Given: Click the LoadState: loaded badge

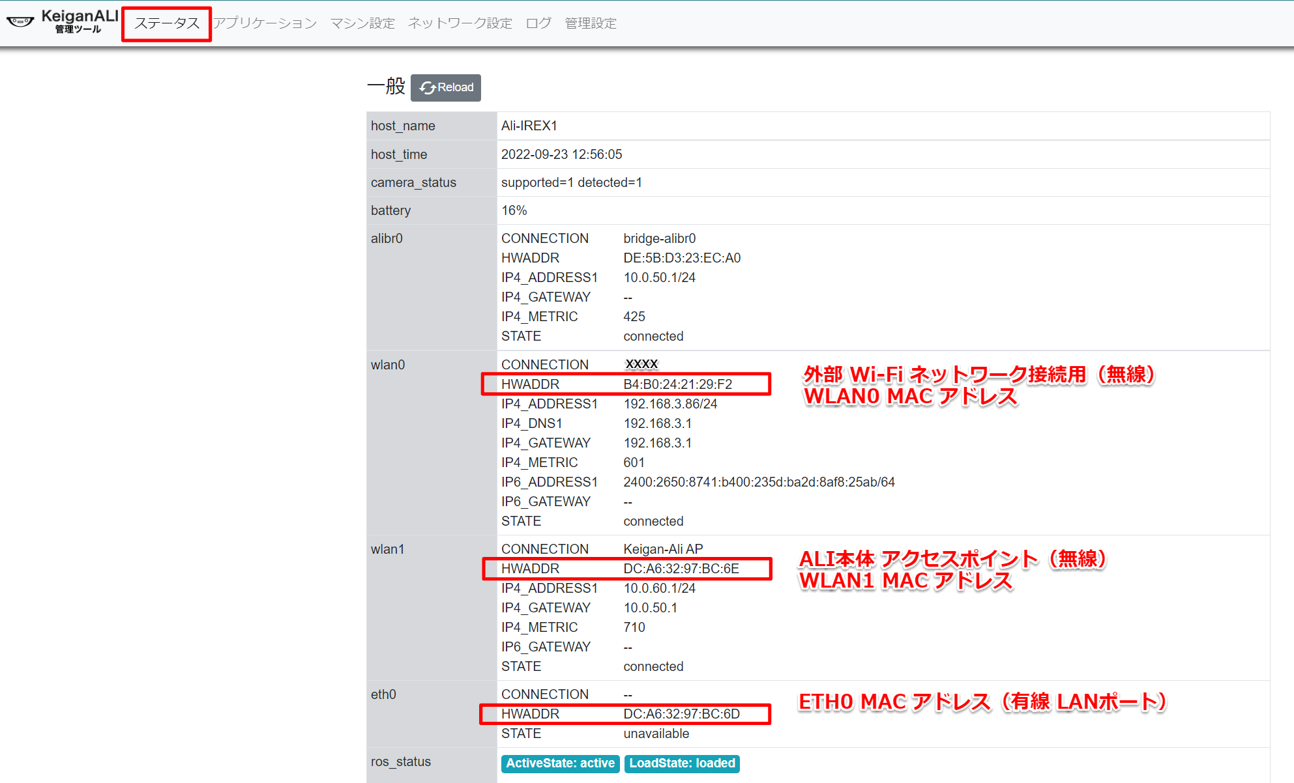Looking at the screenshot, I should (682, 763).
